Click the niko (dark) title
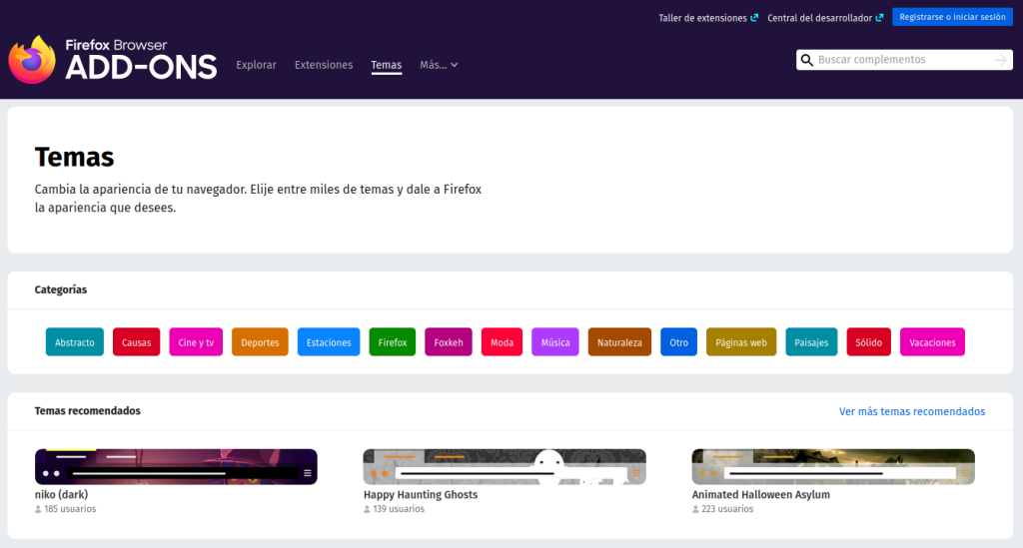 click(x=61, y=494)
